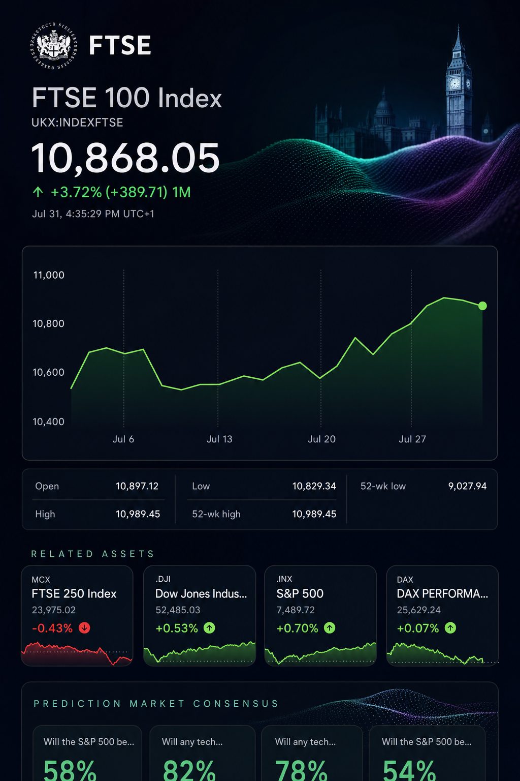The width and height of the screenshot is (520, 781).
Task: Open the S&P 500 related asset card
Action: (320, 615)
